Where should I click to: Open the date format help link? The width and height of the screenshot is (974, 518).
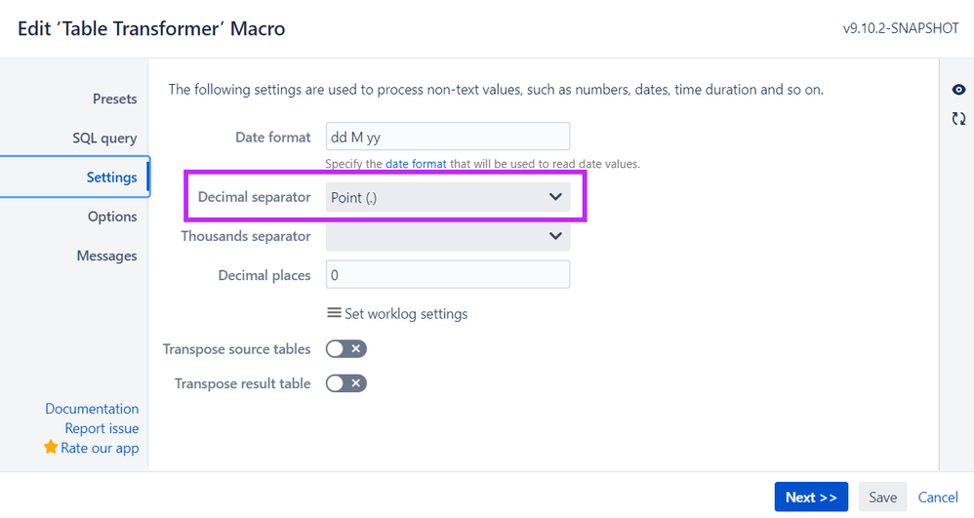(416, 164)
